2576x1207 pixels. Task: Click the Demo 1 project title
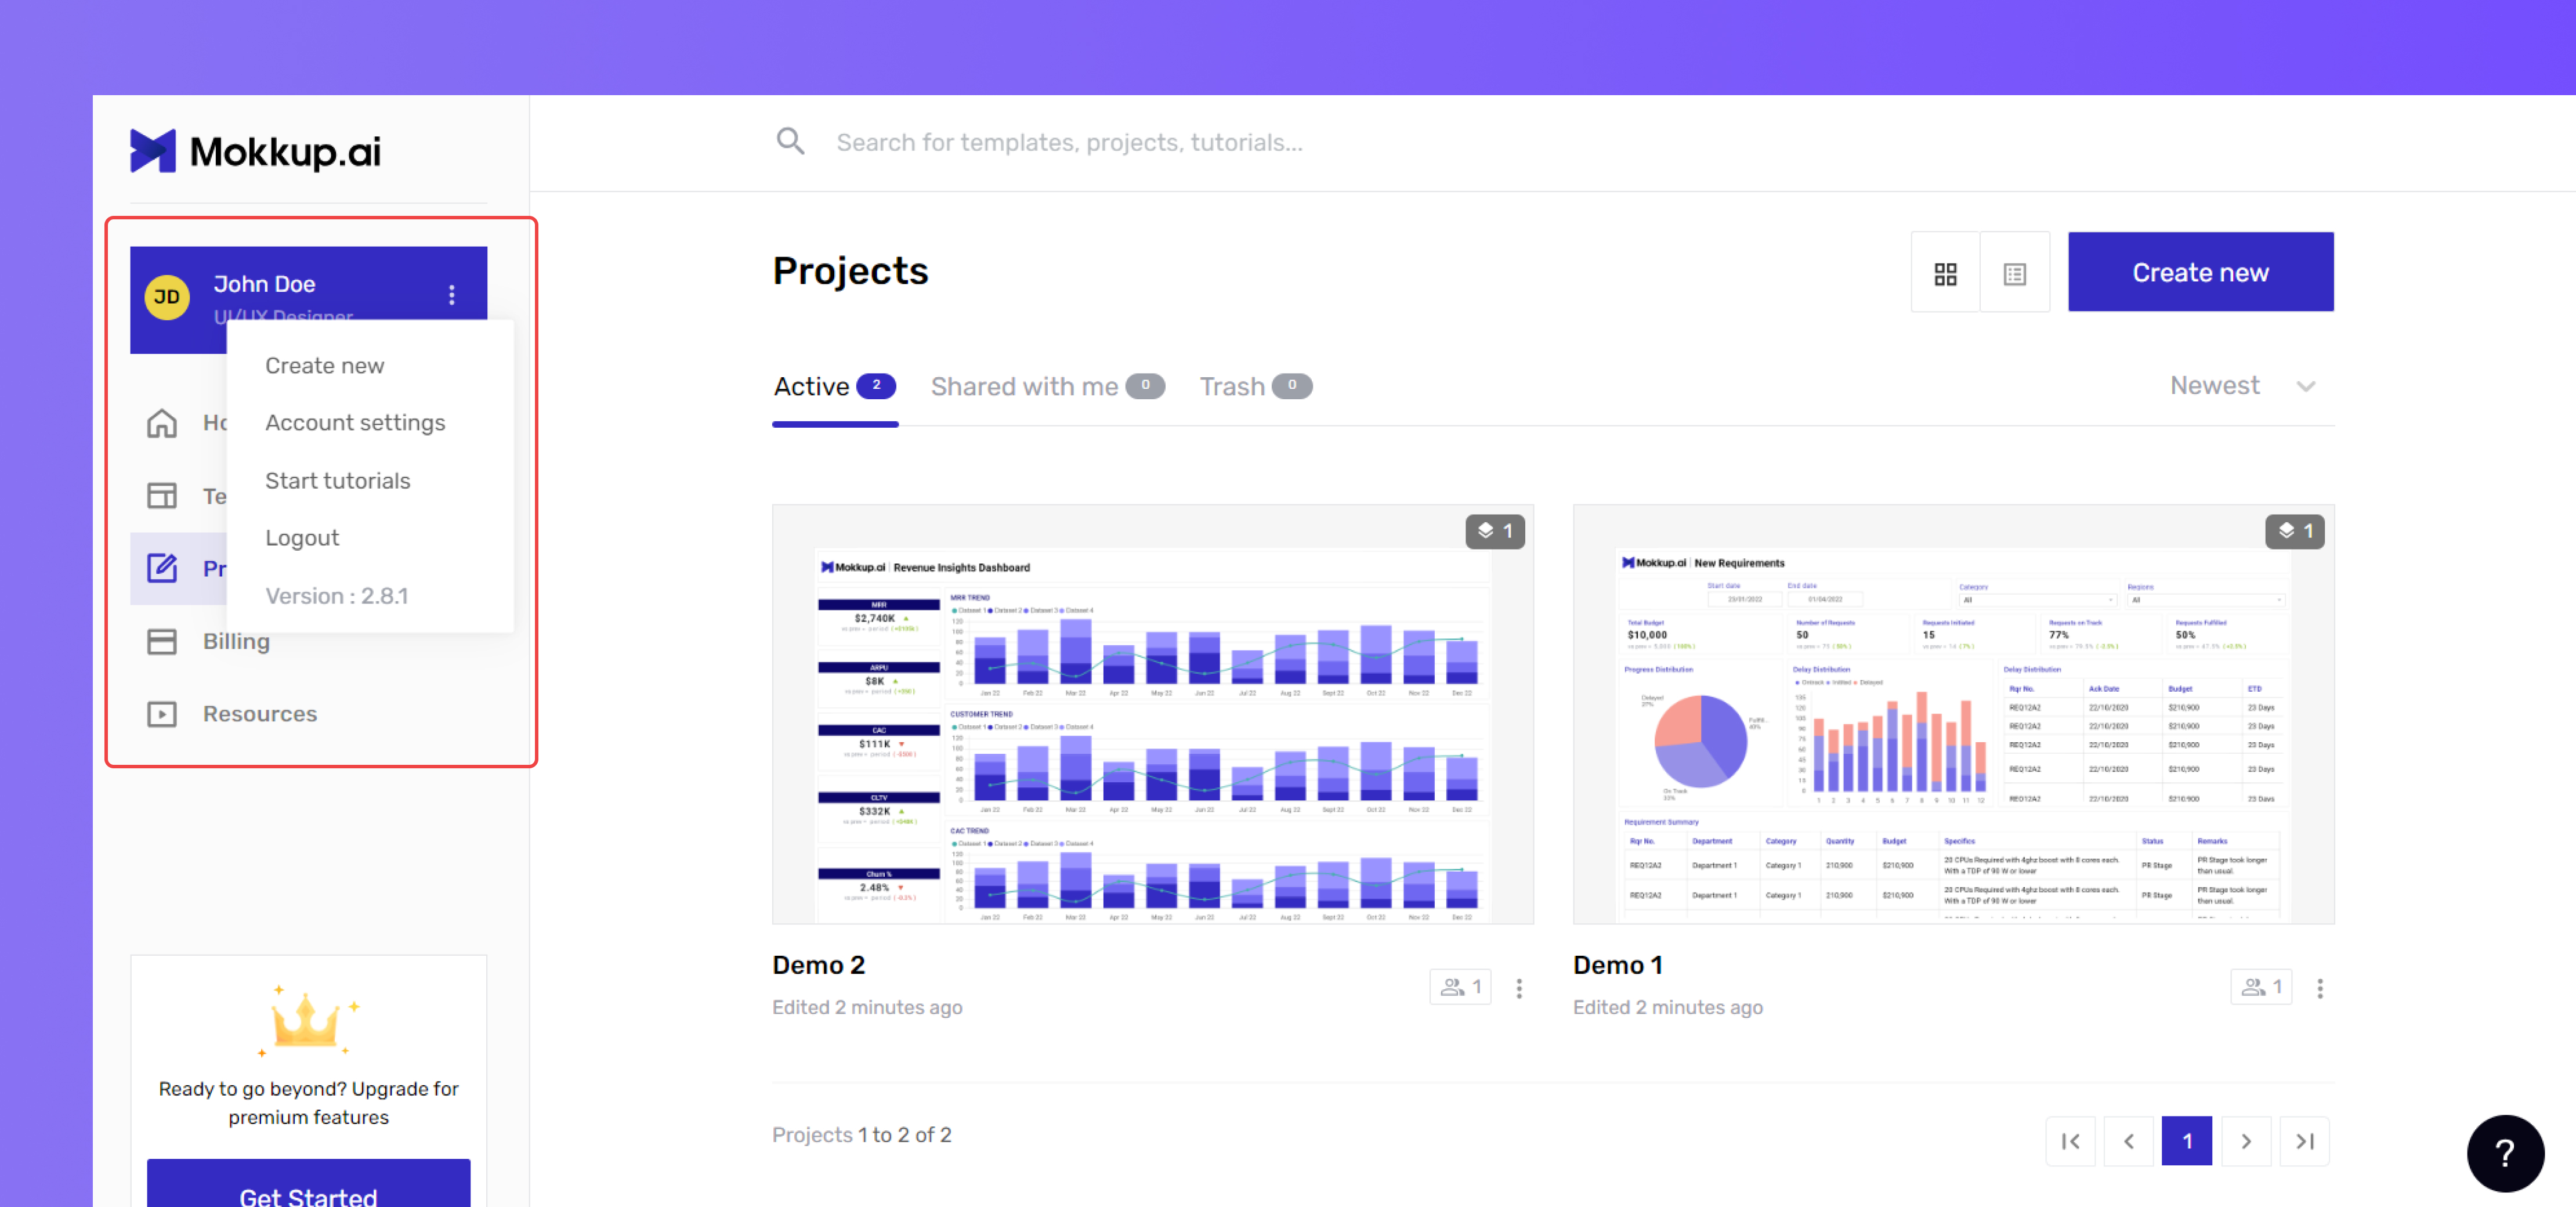click(x=1617, y=966)
